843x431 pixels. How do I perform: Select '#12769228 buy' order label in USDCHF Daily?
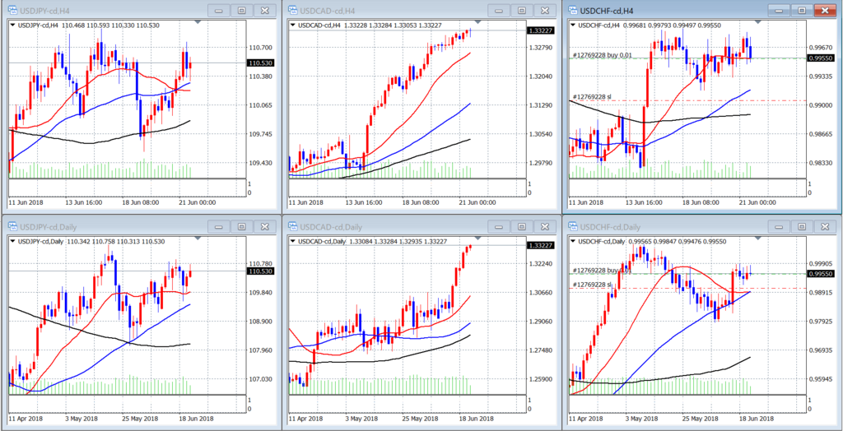point(600,271)
